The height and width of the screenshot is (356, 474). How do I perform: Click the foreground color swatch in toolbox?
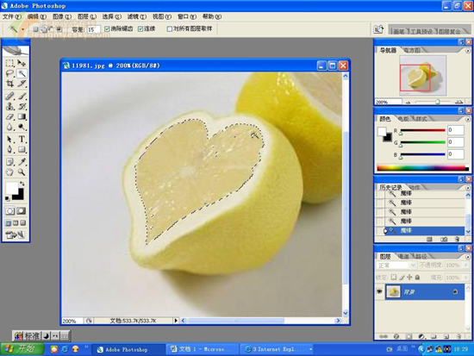pos(12,189)
